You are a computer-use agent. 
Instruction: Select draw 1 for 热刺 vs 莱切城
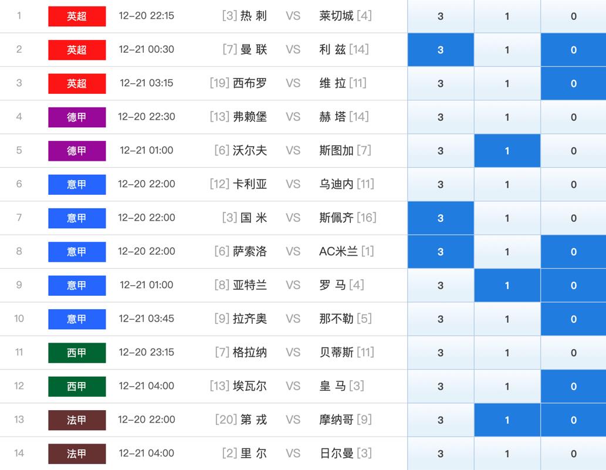coord(507,16)
